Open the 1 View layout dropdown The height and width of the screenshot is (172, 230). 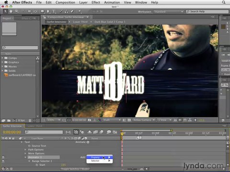coord(164,120)
